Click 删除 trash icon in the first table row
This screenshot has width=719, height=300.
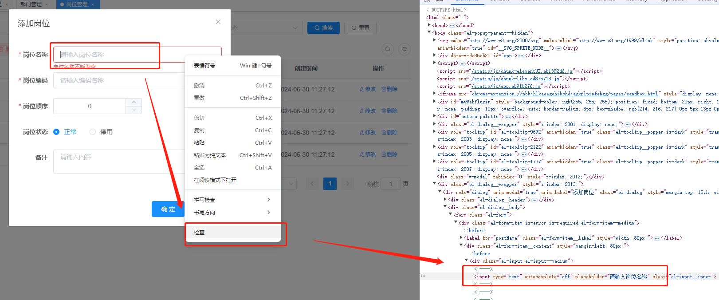tap(389, 89)
